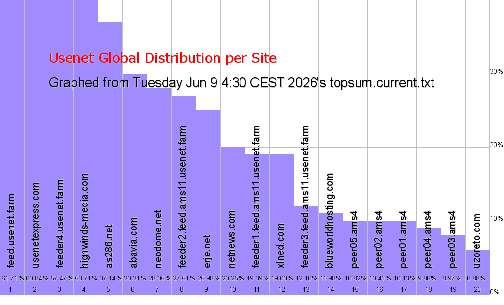Click the feeder4.usenet.farm bar label
This screenshot has width=504, height=305.
(60, 224)
